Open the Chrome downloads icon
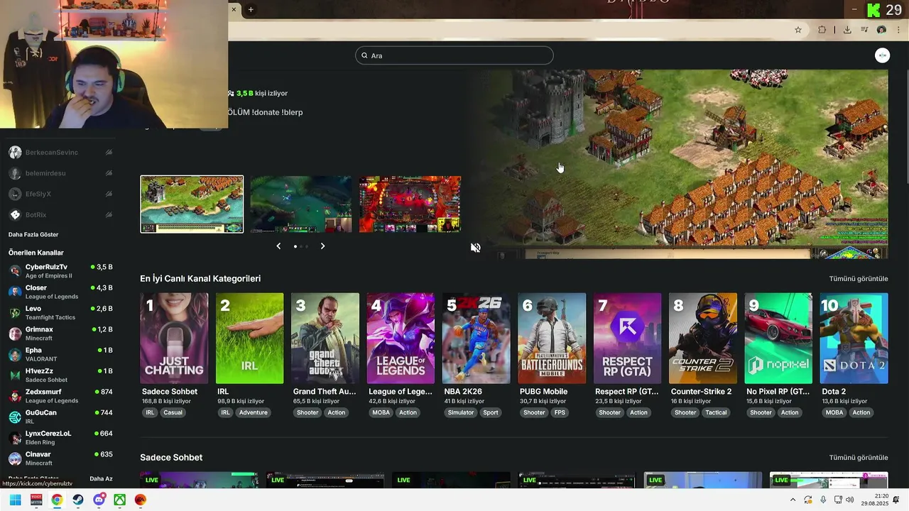The width and height of the screenshot is (909, 511). tap(847, 30)
